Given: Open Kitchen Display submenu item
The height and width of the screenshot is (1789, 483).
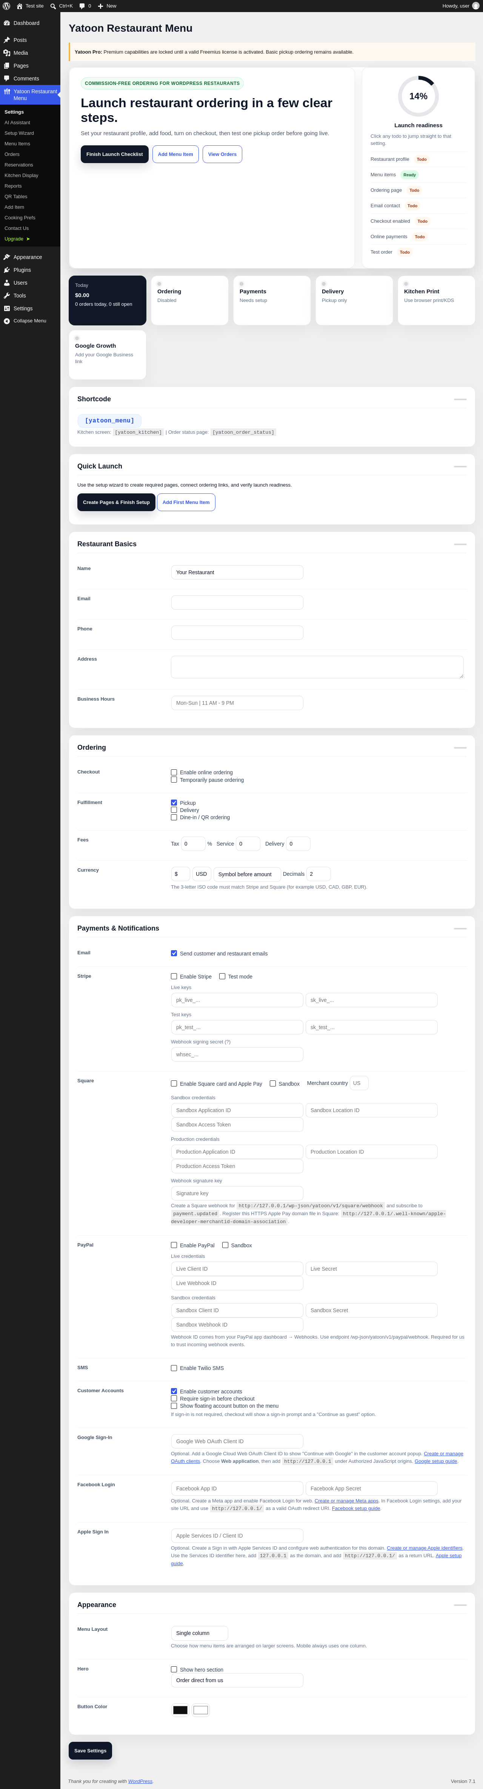Looking at the screenshot, I should pos(22,176).
